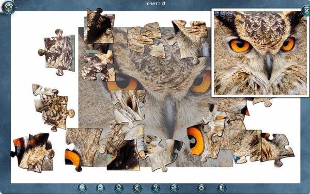Viewport: 310px width, 194px height.
Task: Click the third small preview size button
Action: [x=229, y=14]
